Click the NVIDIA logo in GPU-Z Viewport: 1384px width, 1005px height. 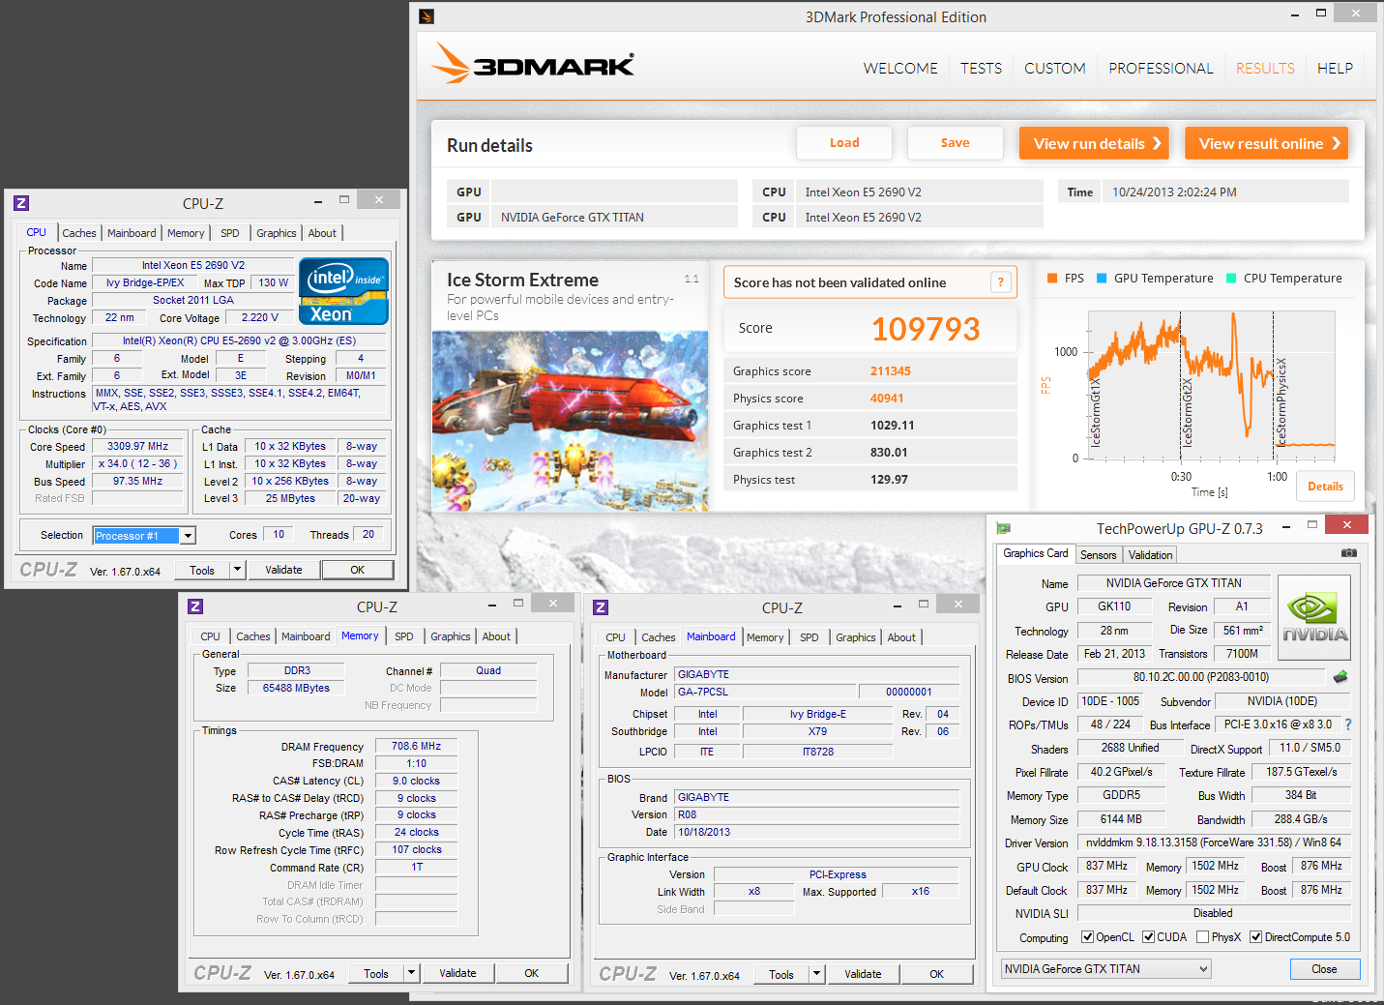click(1314, 619)
